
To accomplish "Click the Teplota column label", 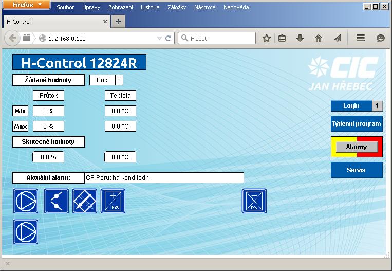I will pos(120,95).
